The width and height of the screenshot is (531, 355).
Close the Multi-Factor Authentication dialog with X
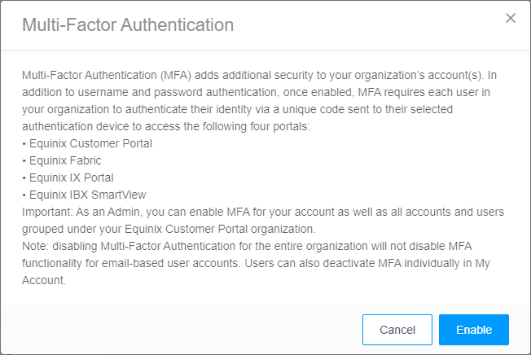click(511, 18)
